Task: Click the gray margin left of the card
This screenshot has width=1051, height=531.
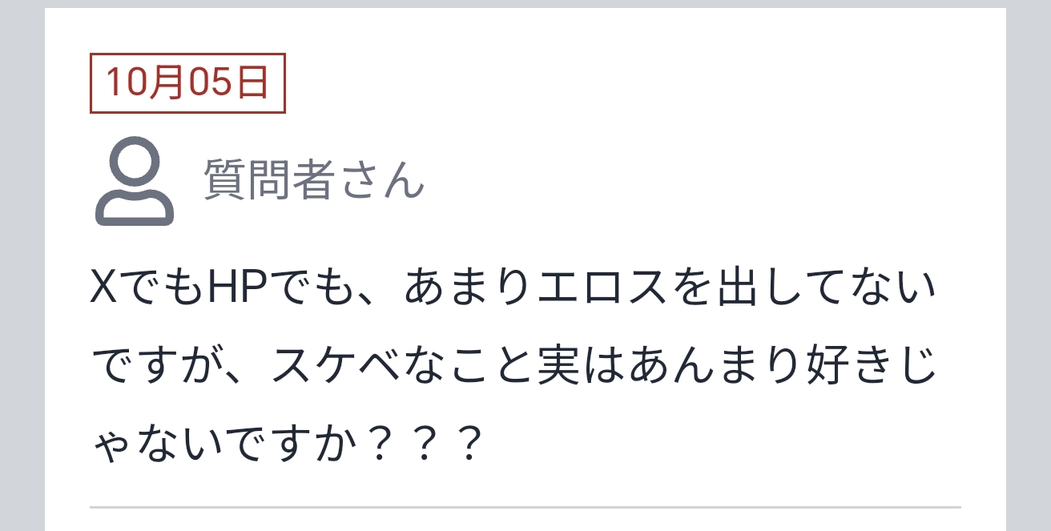Action: [x=22, y=265]
